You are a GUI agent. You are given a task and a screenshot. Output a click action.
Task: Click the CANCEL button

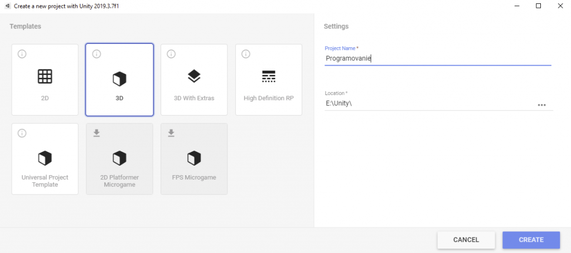click(466, 240)
